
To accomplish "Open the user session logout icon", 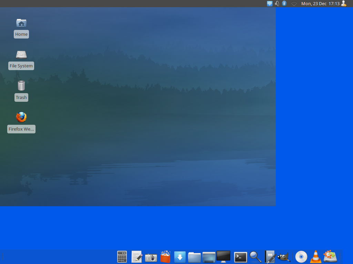I will (x=344, y=3).
